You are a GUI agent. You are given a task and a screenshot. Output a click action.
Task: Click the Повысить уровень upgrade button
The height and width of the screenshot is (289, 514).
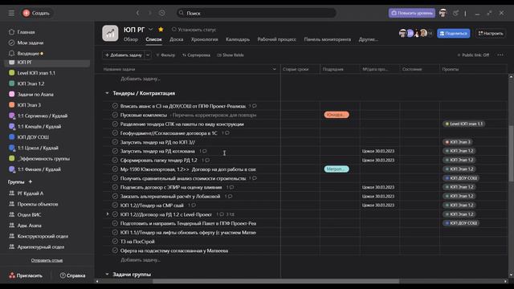click(412, 13)
